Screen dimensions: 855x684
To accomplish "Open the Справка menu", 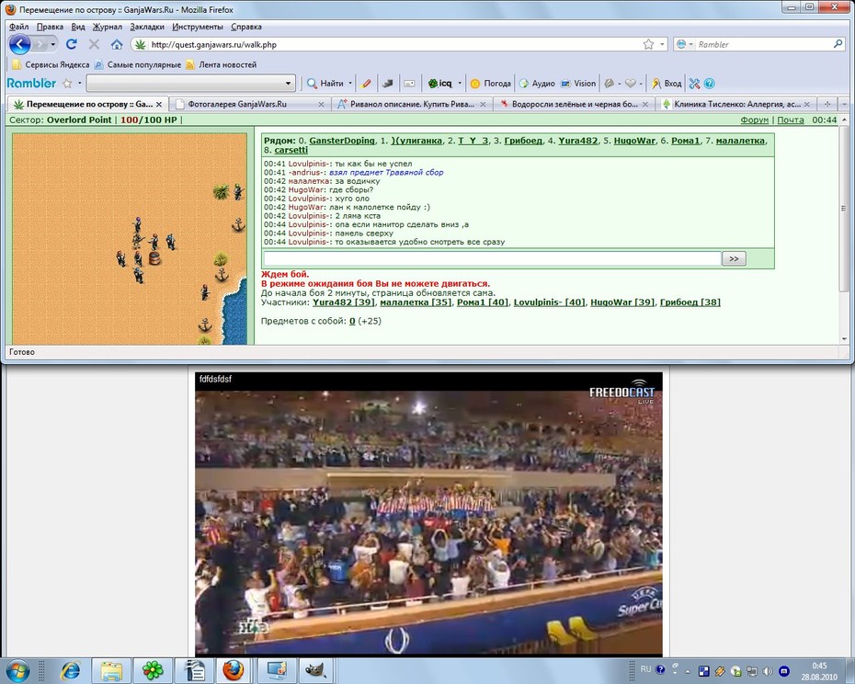I will pyautogui.click(x=245, y=27).
